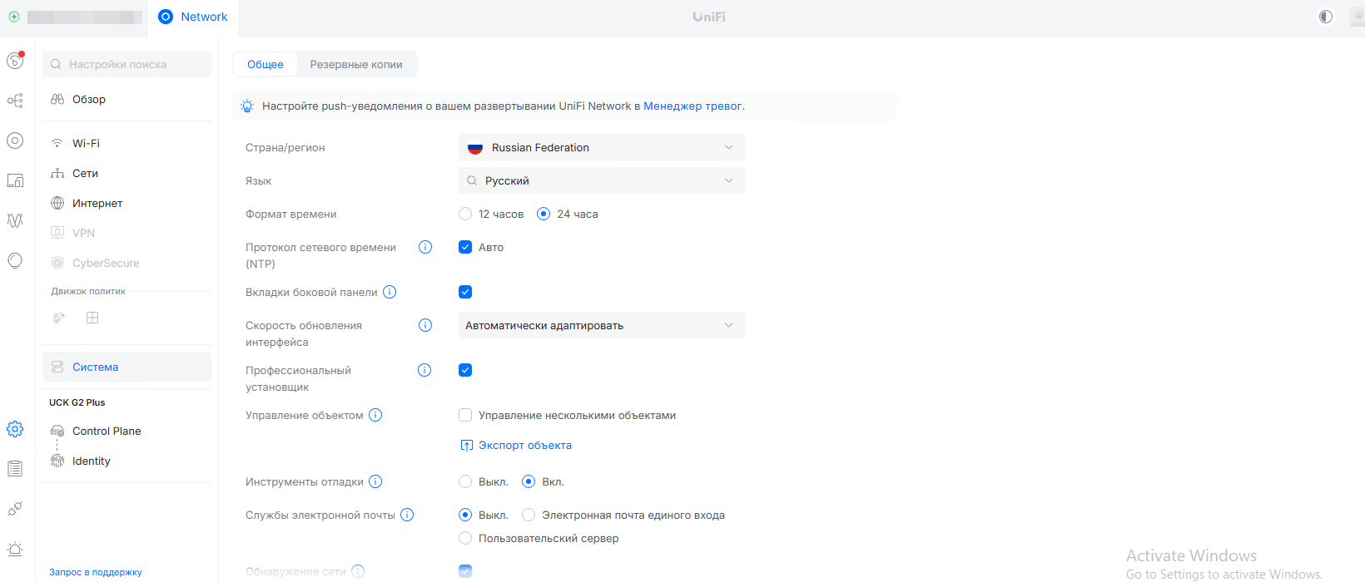This screenshot has width=1365, height=582.
Task: Enable Управление несколькими объектами checkbox
Action: [x=465, y=415]
